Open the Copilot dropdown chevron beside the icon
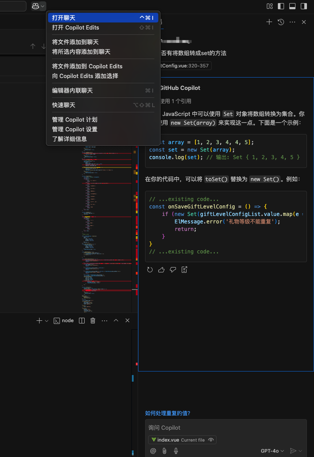Viewport: 314px width, 457px height. click(x=43, y=6)
